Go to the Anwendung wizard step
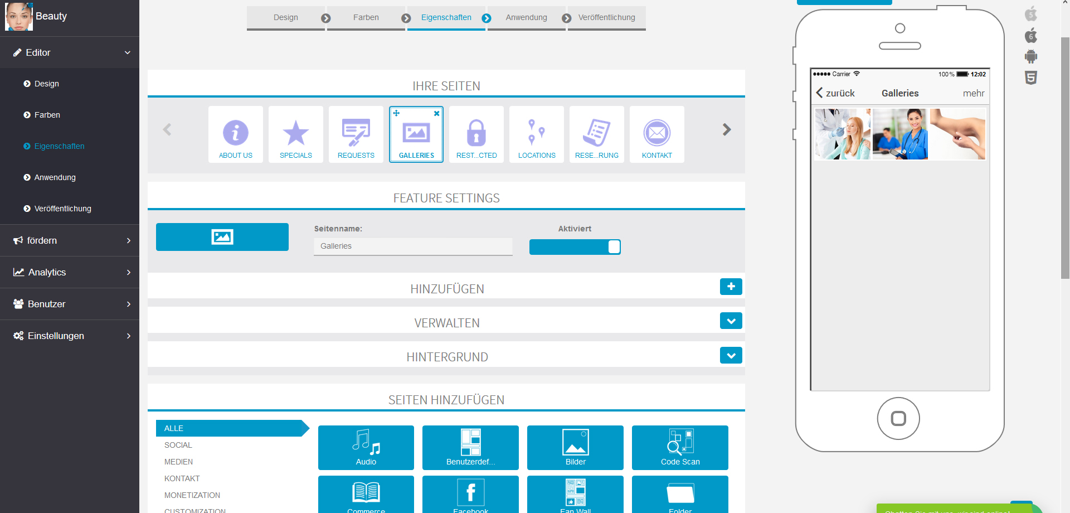Screen dimensions: 1070x513 coord(527,18)
